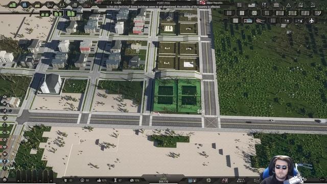Open the factory-shaped build category

[x=301, y=5]
